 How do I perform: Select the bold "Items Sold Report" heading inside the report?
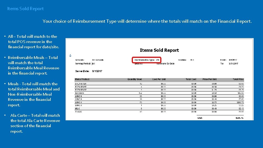pos(159,50)
